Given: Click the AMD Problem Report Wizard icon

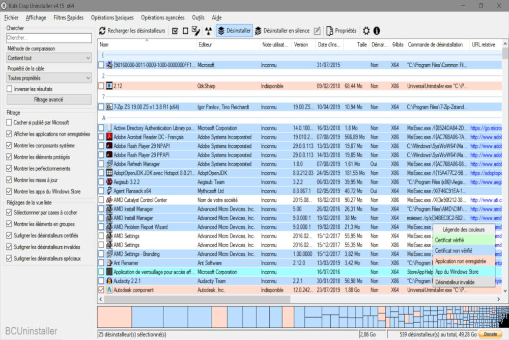Looking at the screenshot, I should pyautogui.click(x=109, y=227).
